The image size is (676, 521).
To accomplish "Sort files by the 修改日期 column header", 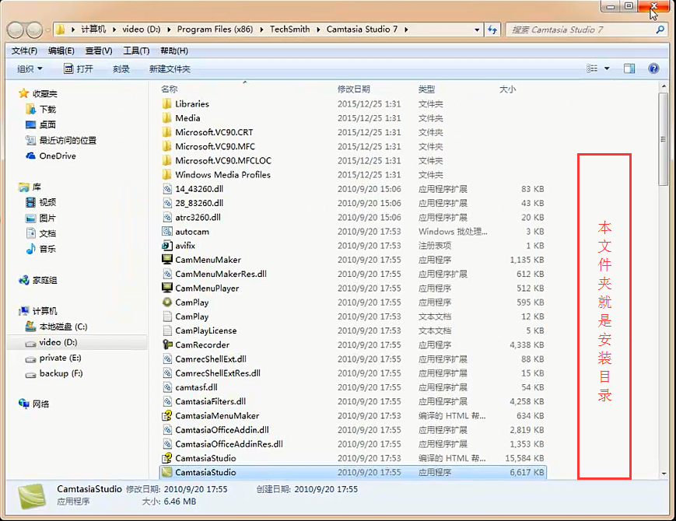I will coord(354,89).
